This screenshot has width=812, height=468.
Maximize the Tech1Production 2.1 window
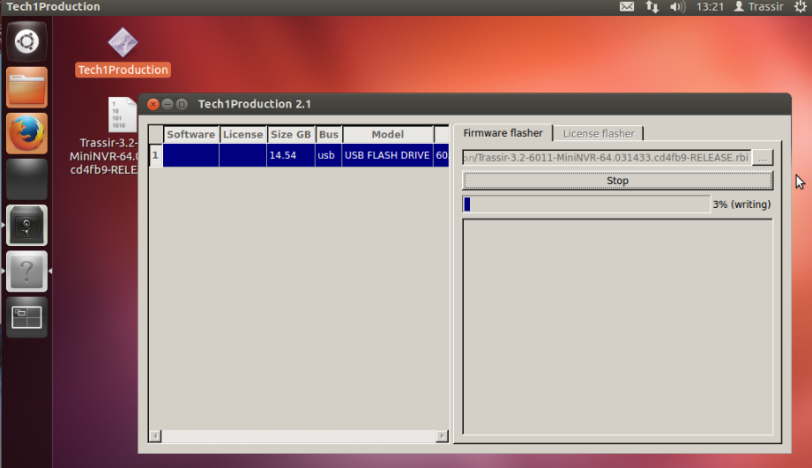(182, 104)
